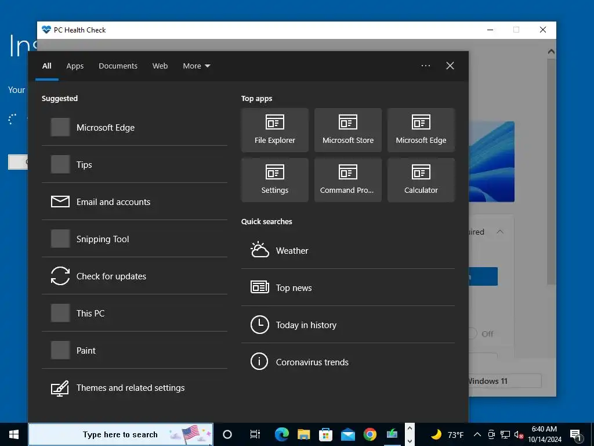Switch to Web search tab

[x=160, y=66]
